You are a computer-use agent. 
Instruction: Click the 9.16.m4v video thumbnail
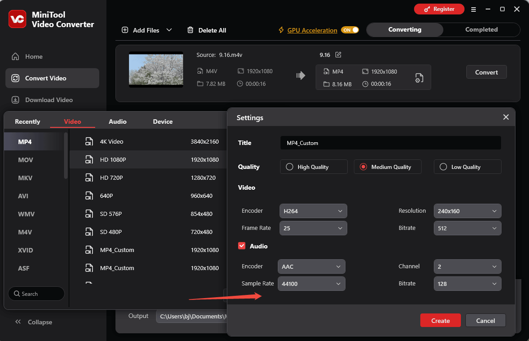[x=156, y=70]
